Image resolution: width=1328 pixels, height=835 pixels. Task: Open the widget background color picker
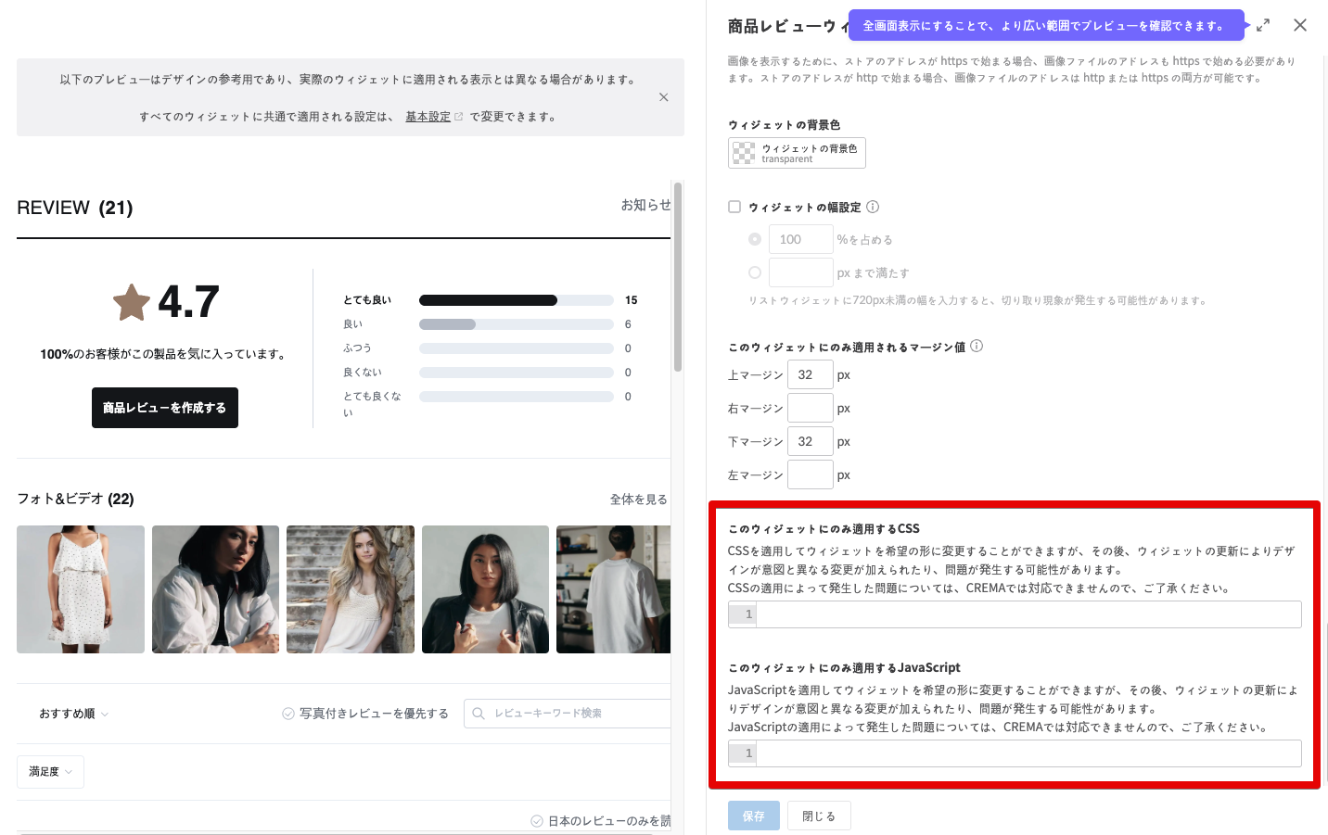point(797,153)
